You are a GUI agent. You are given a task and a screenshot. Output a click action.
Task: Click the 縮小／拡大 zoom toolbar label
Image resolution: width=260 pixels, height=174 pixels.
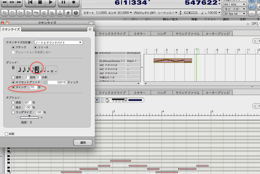coord(170,19)
